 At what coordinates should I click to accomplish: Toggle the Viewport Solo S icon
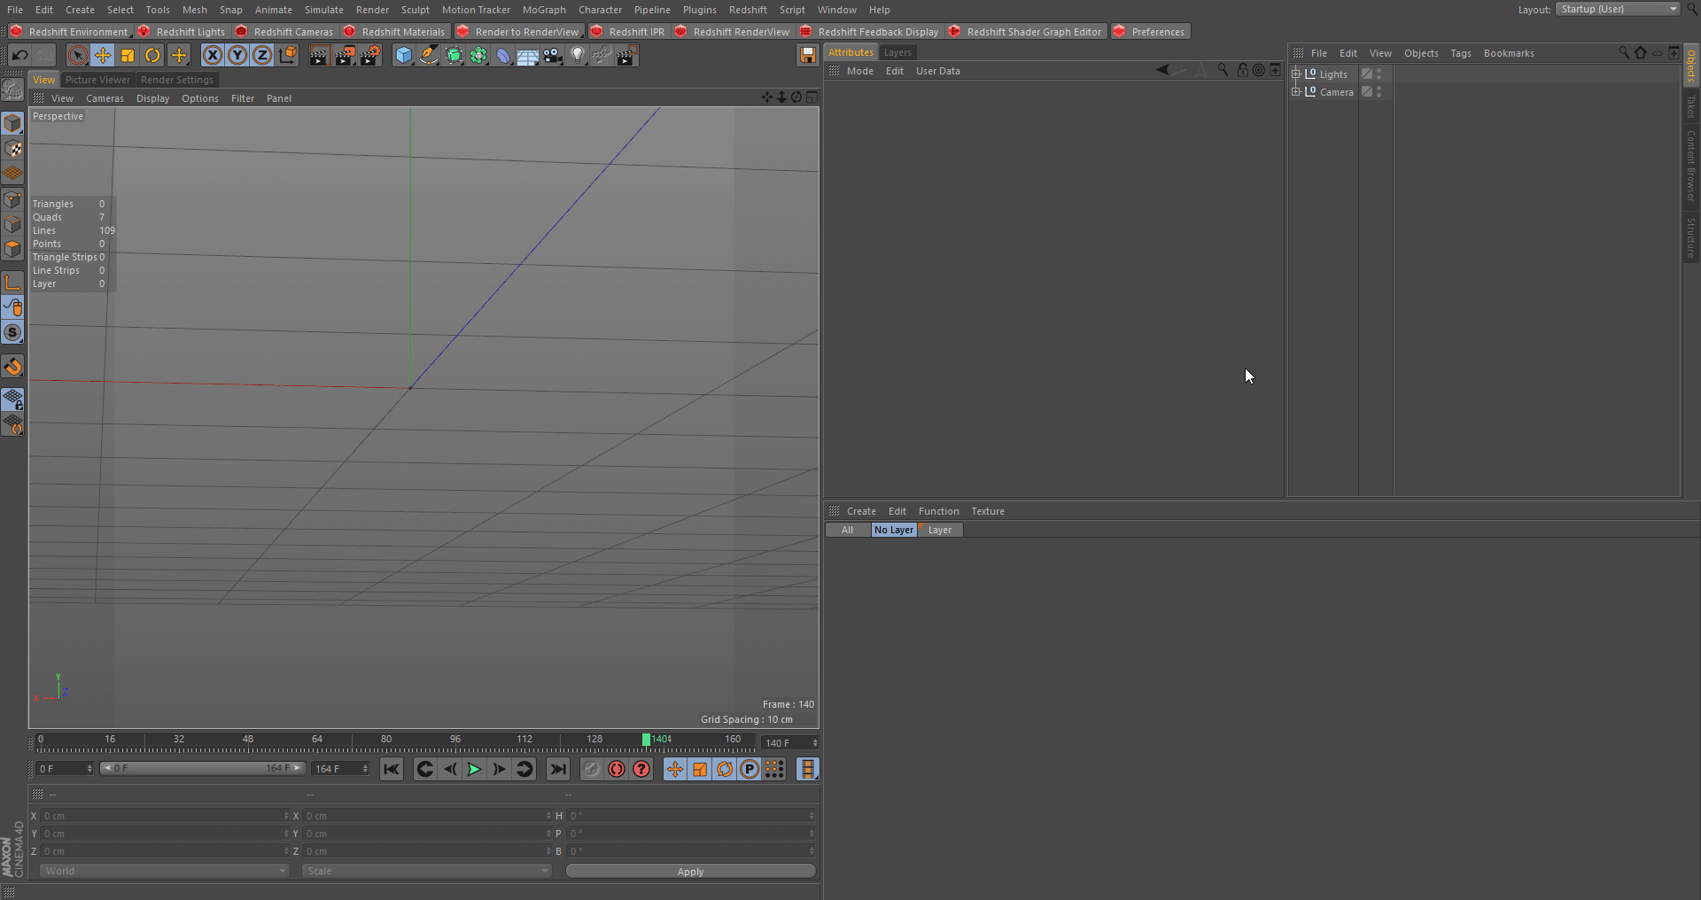(x=12, y=333)
